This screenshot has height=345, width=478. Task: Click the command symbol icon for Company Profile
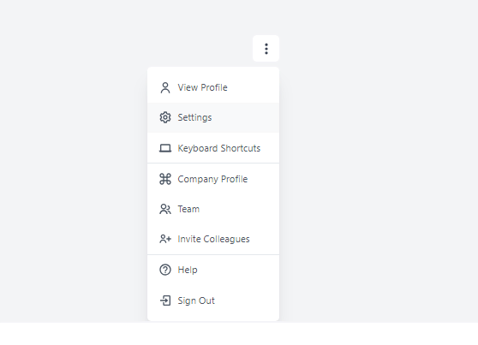pyautogui.click(x=165, y=179)
